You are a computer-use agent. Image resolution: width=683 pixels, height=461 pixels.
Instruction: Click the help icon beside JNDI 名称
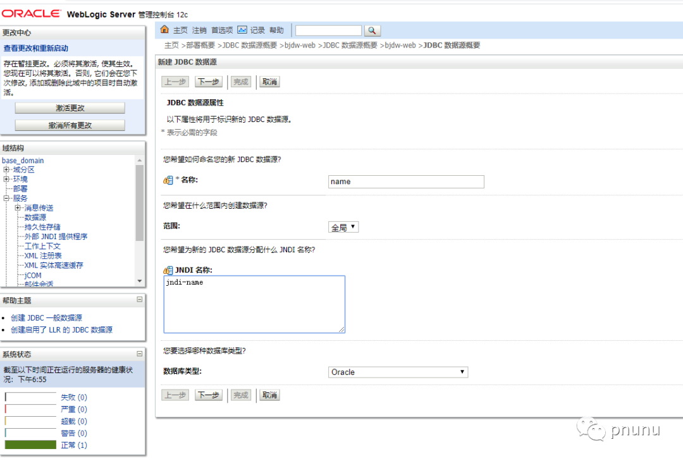pyautogui.click(x=168, y=270)
